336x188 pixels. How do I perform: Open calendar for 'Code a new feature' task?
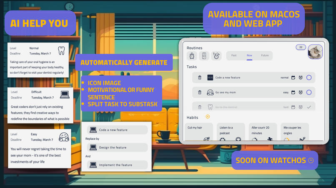(293, 78)
